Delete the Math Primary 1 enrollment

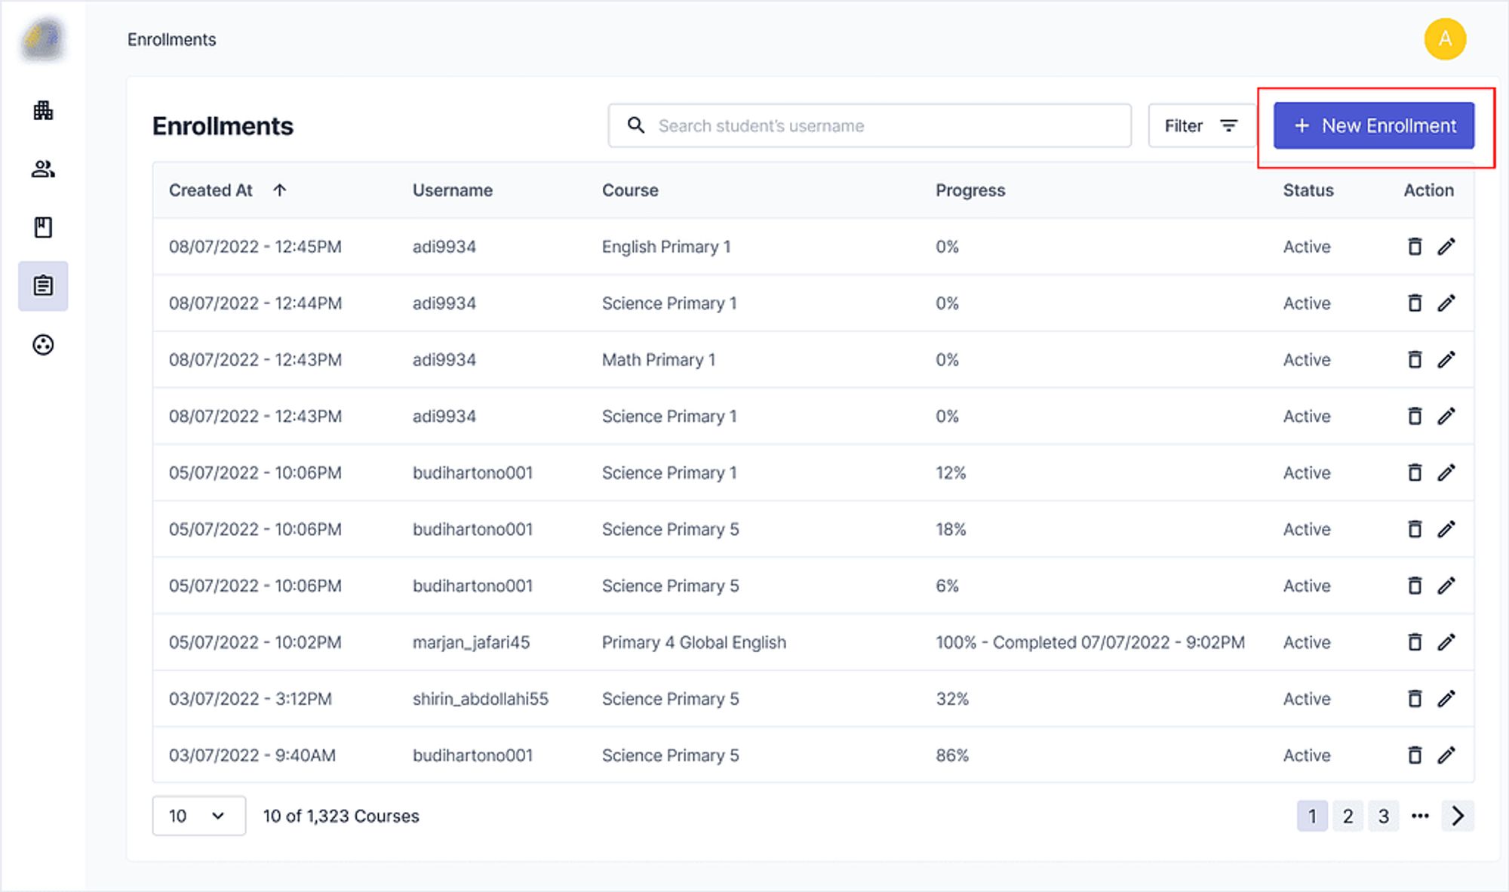[x=1415, y=359]
